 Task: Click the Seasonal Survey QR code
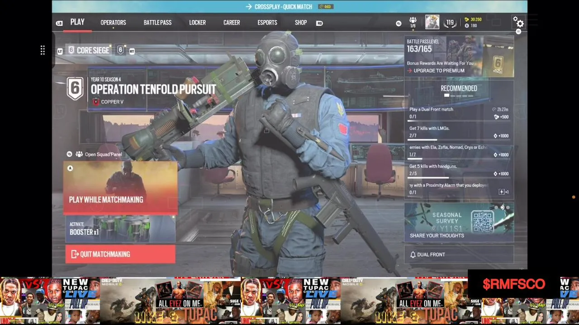tap(483, 222)
